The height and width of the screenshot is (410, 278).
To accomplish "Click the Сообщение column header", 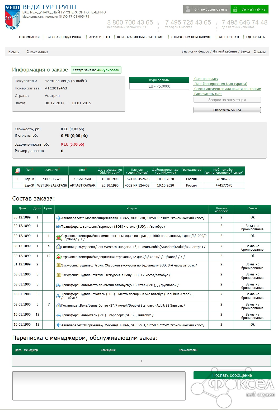I will pyautogui.click(x=108, y=350).
